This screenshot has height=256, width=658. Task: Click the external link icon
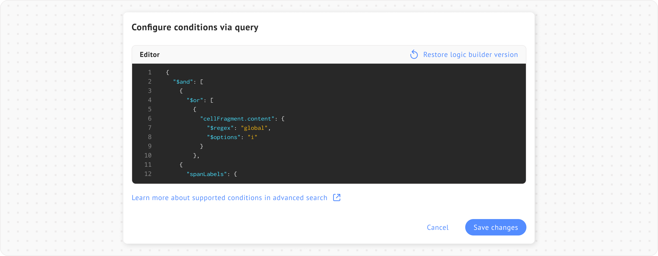pos(337,198)
